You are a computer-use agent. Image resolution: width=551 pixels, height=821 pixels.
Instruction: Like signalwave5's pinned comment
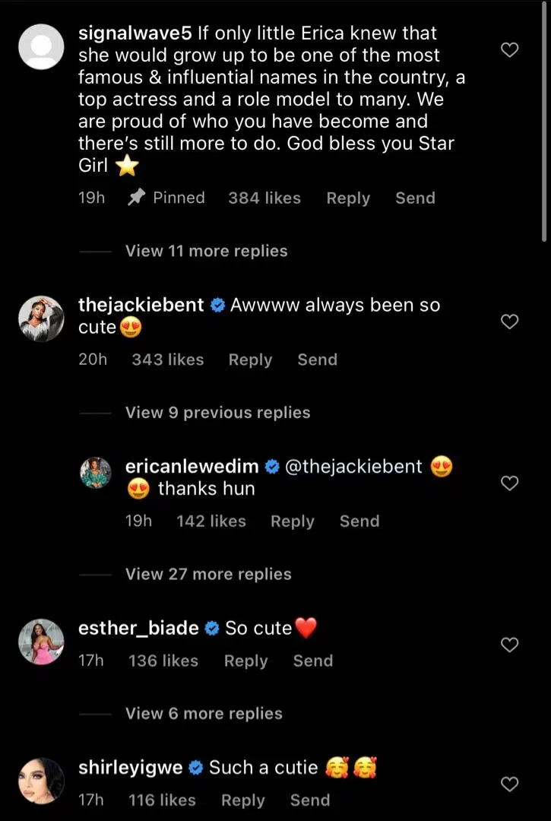pyautogui.click(x=511, y=50)
